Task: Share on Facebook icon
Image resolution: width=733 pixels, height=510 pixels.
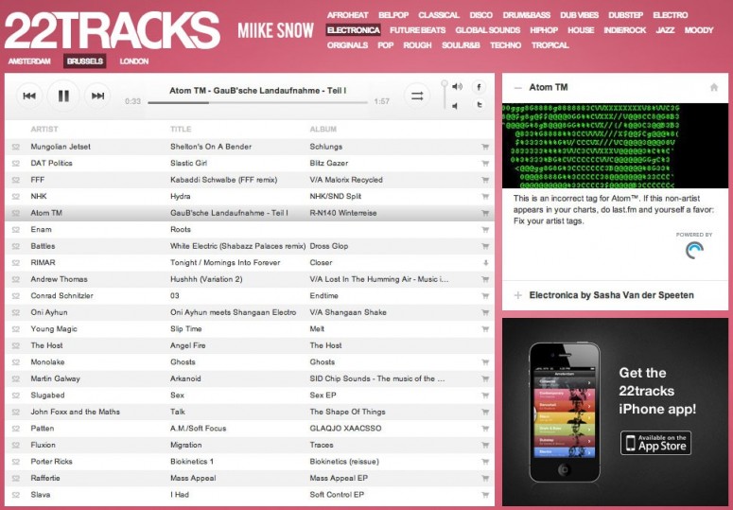Action: point(479,87)
